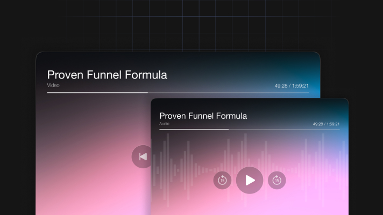383x215 pixels.
Task: Click the unplayed portion of the audio progress bar
Action: click(285, 129)
